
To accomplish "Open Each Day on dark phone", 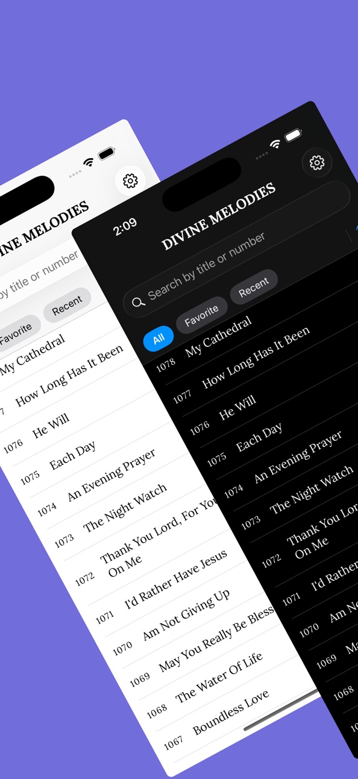I will 259,437.
